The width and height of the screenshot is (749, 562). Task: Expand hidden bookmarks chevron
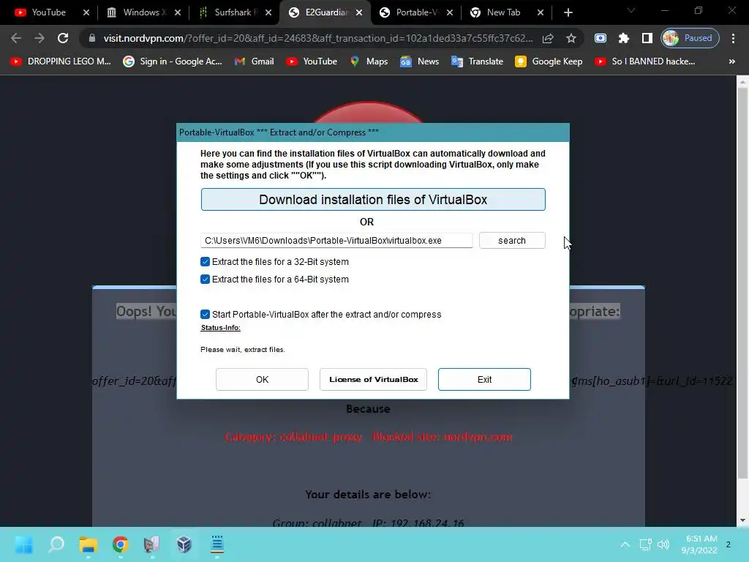(x=731, y=61)
